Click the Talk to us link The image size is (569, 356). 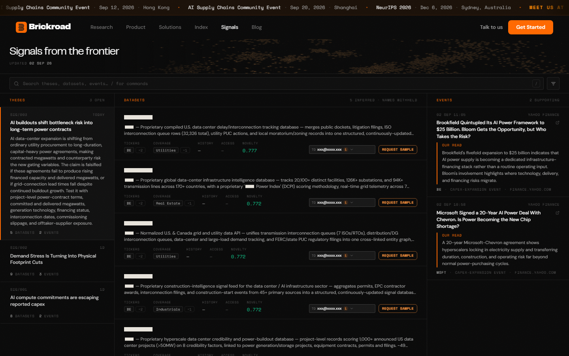(x=491, y=27)
